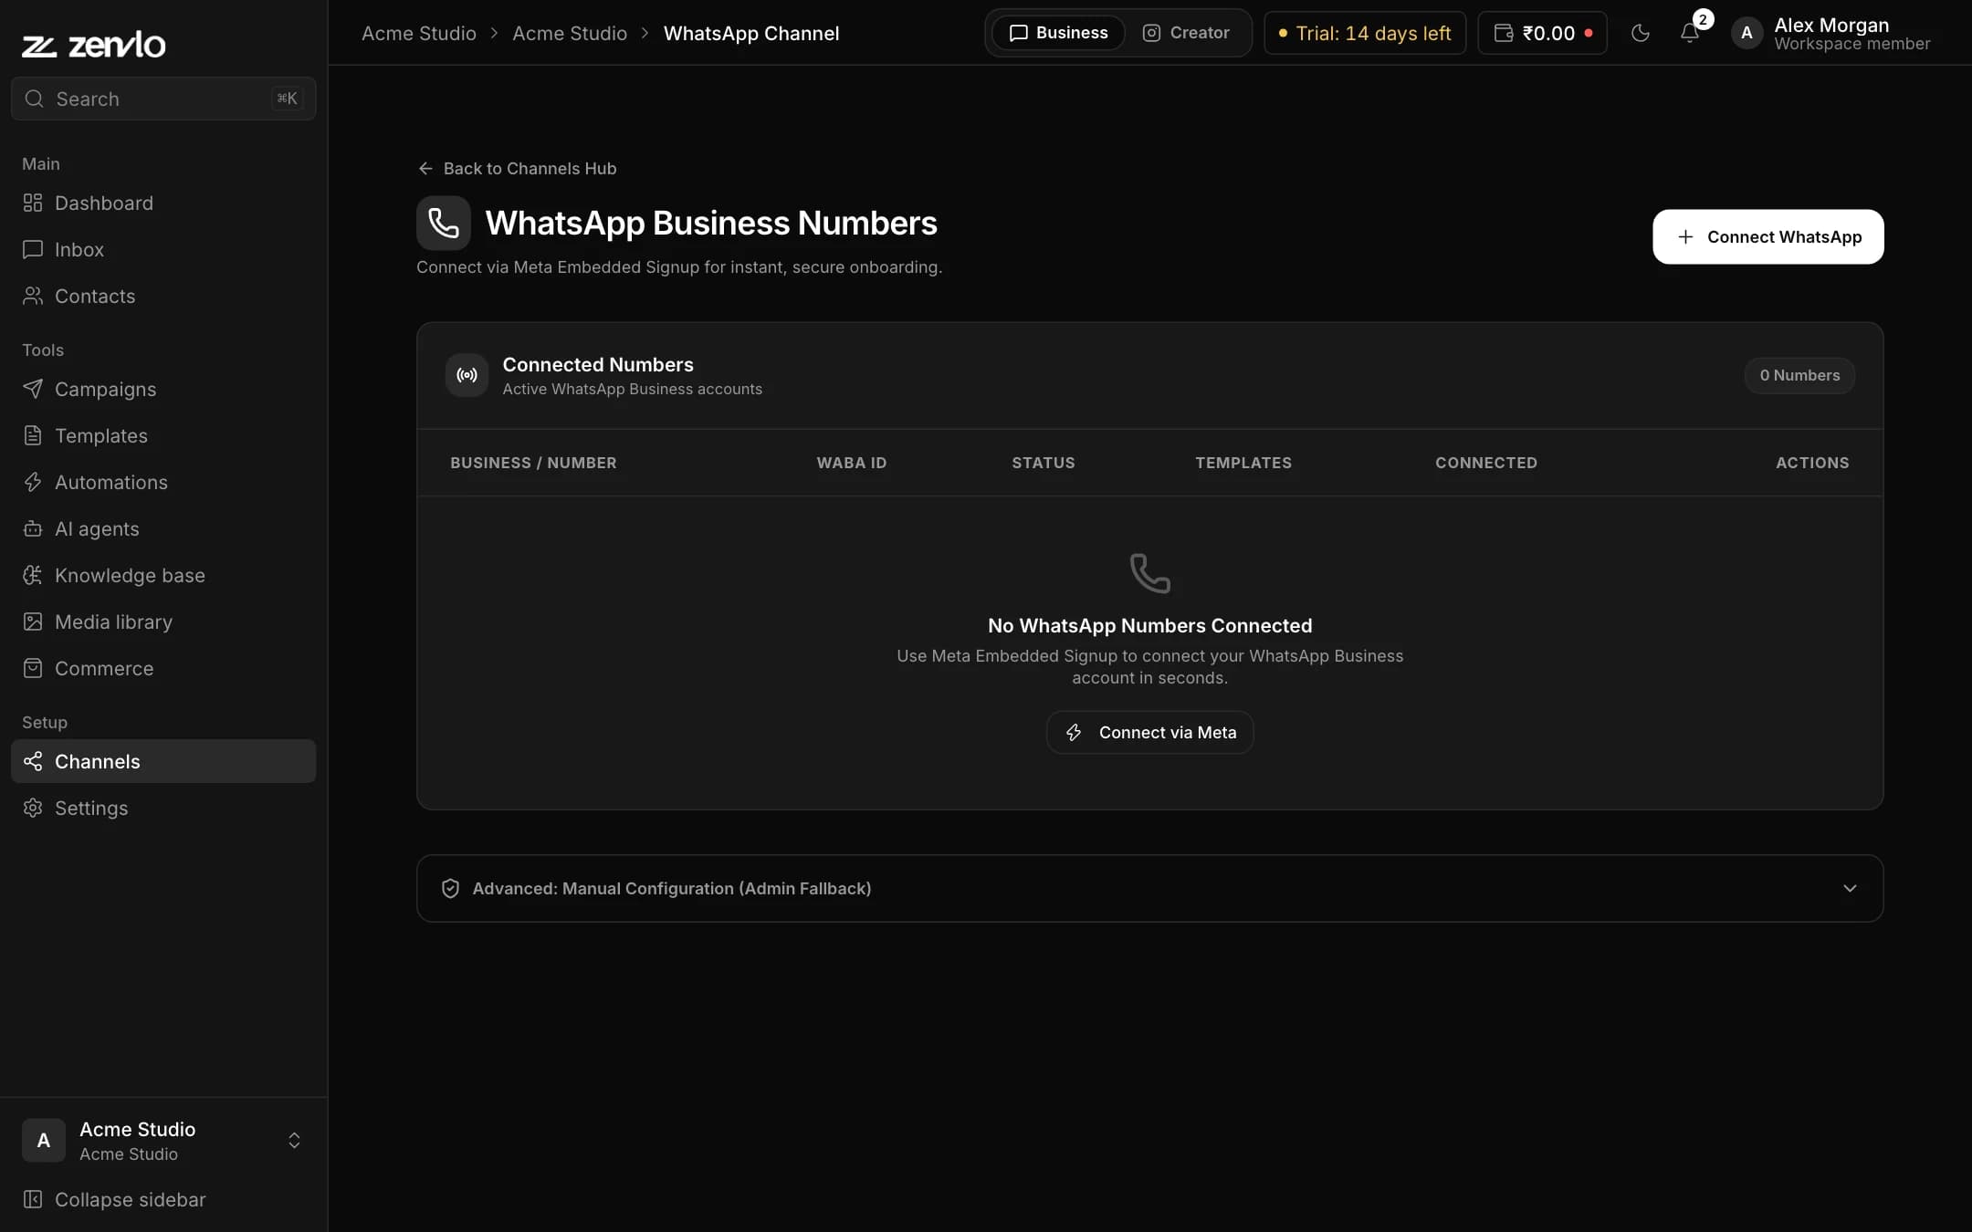Click Automations lightning icon
1972x1232 pixels.
pyautogui.click(x=33, y=482)
